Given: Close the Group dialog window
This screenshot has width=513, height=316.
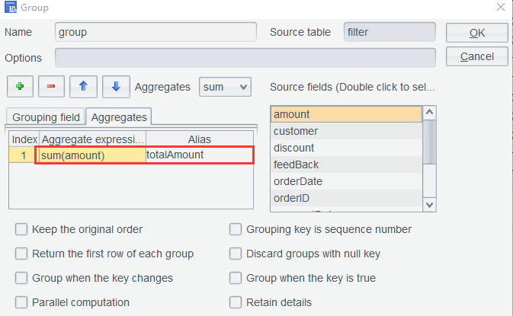Looking at the screenshot, I should pyautogui.click(x=499, y=8).
